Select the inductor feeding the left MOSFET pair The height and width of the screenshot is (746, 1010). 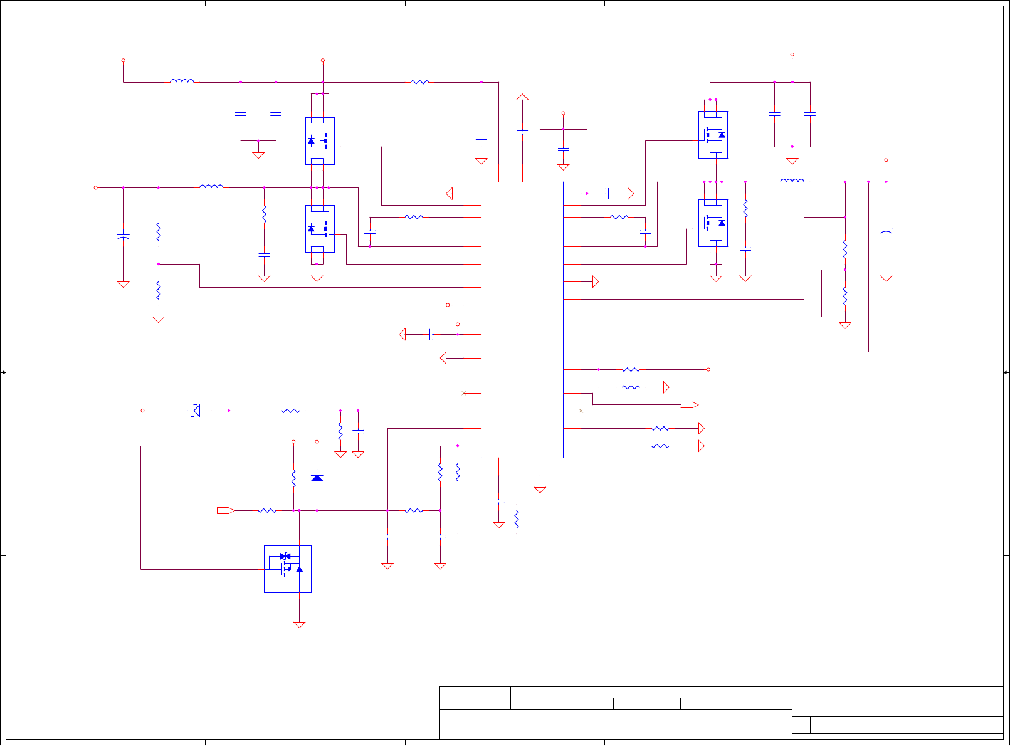click(211, 186)
